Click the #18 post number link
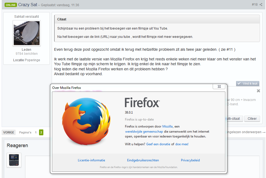The height and width of the screenshot is (178, 266). pyautogui.click(x=254, y=5)
